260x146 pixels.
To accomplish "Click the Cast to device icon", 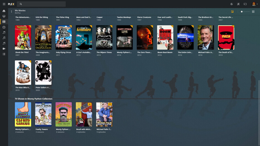I will (245, 4).
